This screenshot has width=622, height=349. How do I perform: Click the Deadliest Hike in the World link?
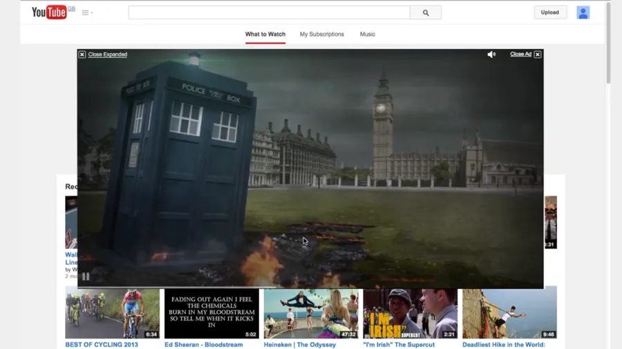tap(504, 345)
